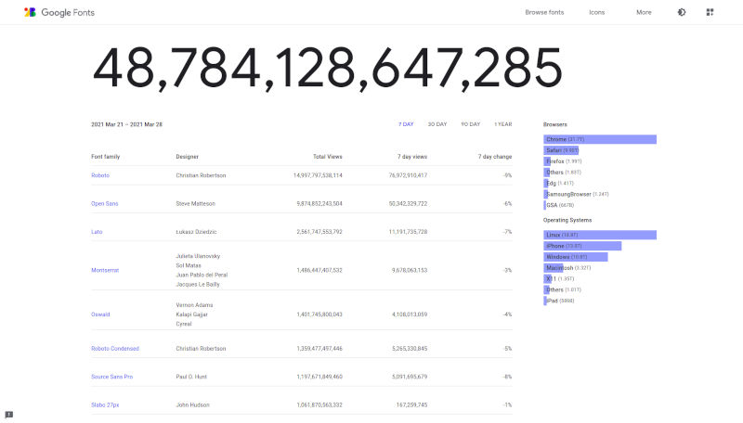Screen dimensions: 743x423
Task: Click the iPad operating system entry
Action: click(x=559, y=301)
